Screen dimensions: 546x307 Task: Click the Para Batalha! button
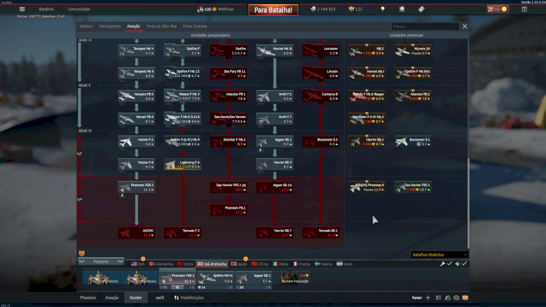click(272, 10)
